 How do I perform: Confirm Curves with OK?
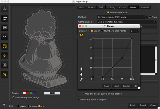(x=136, y=86)
